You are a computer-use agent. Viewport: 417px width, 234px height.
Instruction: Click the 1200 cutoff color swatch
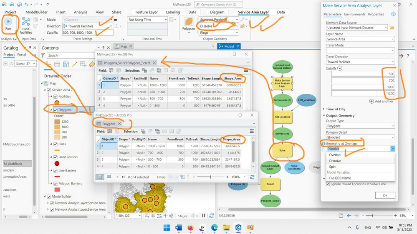click(57, 122)
